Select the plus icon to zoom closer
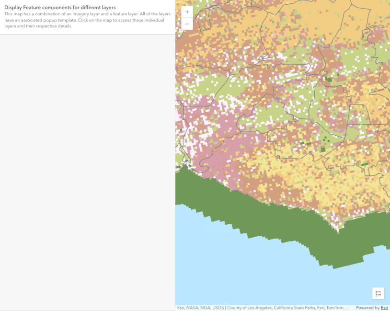The width and height of the screenshot is (390, 311). [x=187, y=12]
